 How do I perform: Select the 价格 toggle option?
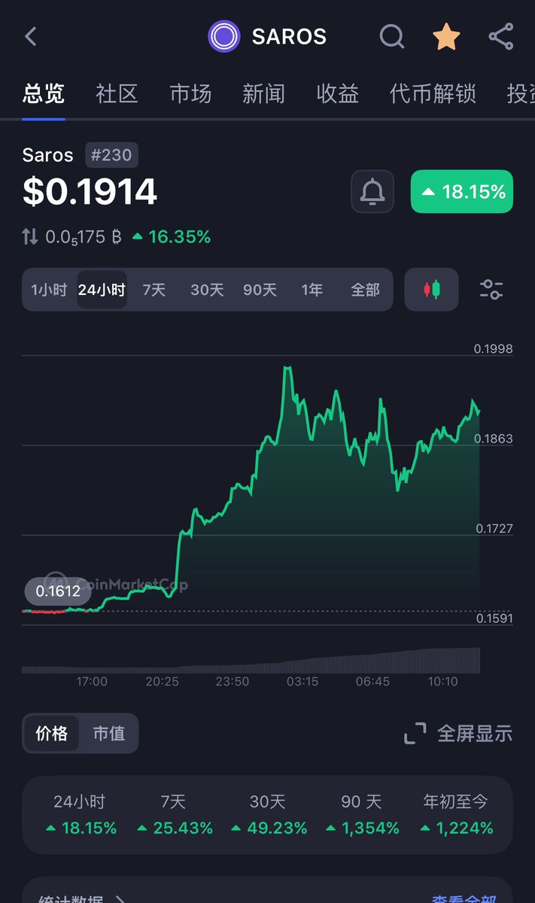pyautogui.click(x=51, y=733)
